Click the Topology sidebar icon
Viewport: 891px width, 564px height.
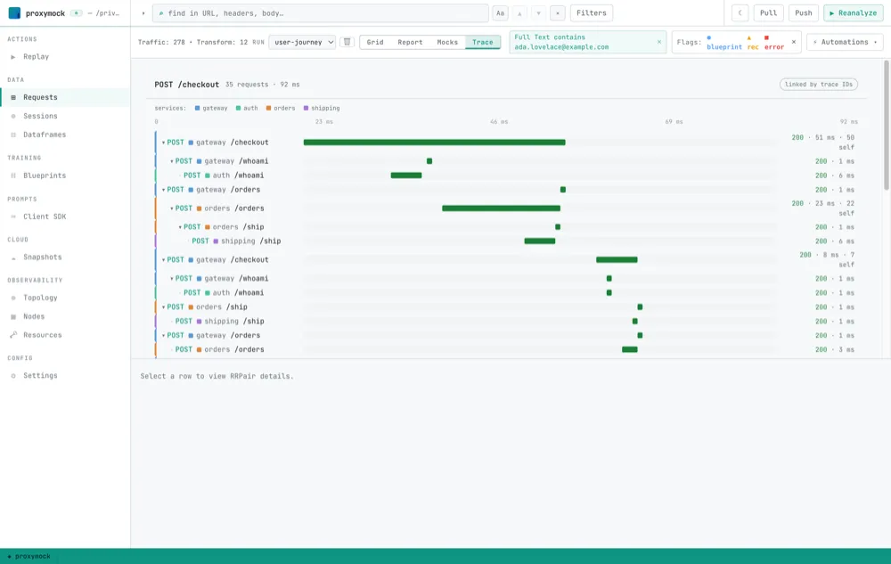[13, 298]
